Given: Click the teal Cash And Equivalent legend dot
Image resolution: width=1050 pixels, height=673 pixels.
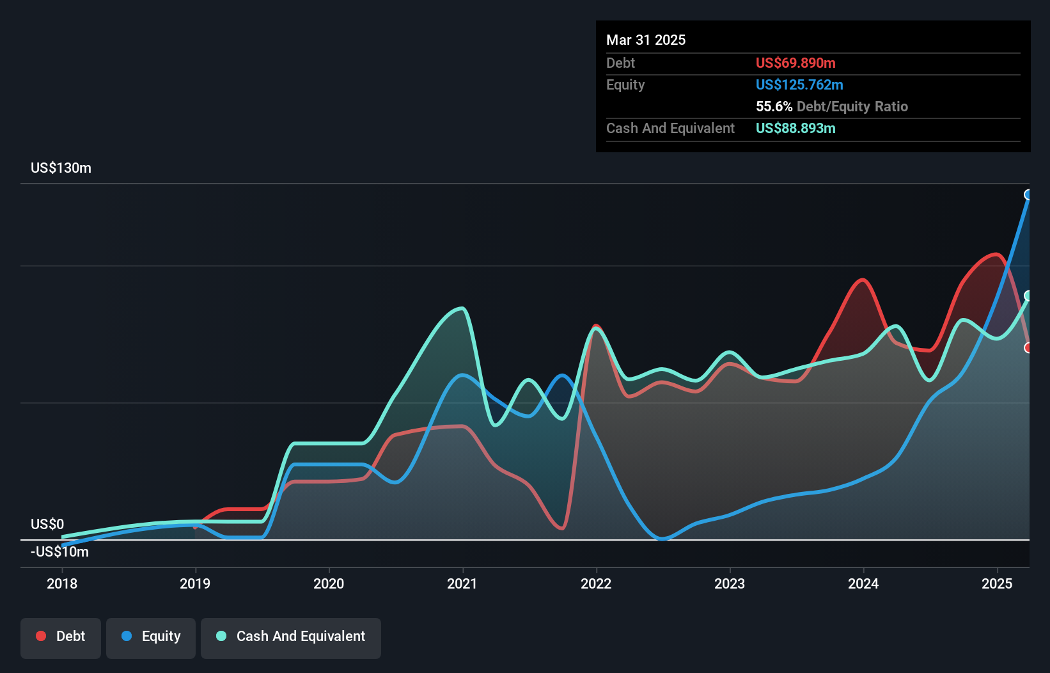Looking at the screenshot, I should [221, 636].
